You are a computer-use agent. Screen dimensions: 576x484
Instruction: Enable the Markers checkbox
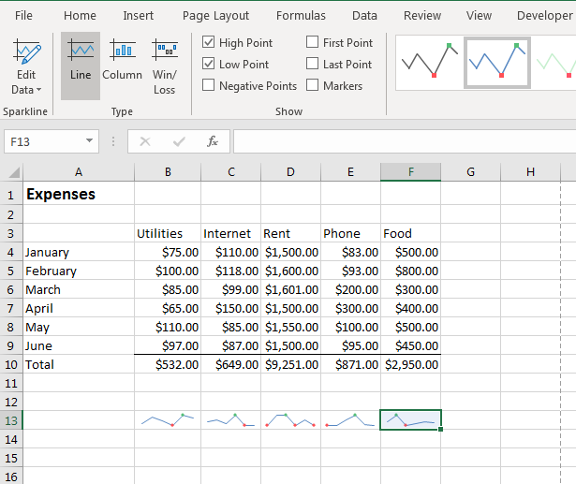(312, 84)
